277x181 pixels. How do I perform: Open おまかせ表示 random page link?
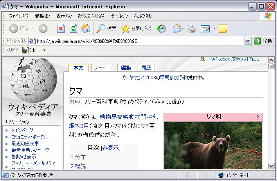24,157
